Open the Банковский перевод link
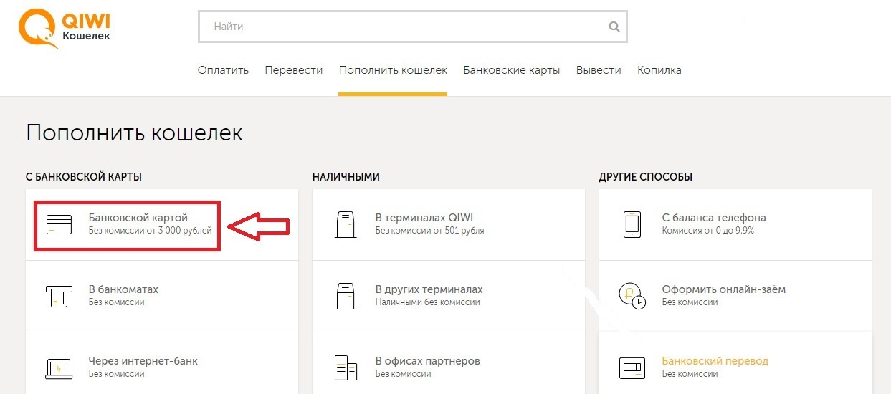Viewport: 891px width, 394px height. coord(715,361)
